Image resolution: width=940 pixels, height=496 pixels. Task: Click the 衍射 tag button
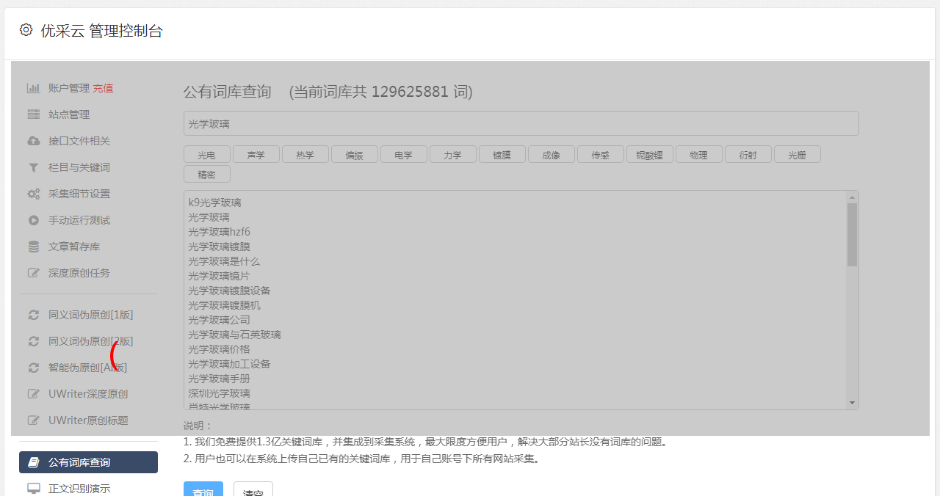pyautogui.click(x=748, y=154)
